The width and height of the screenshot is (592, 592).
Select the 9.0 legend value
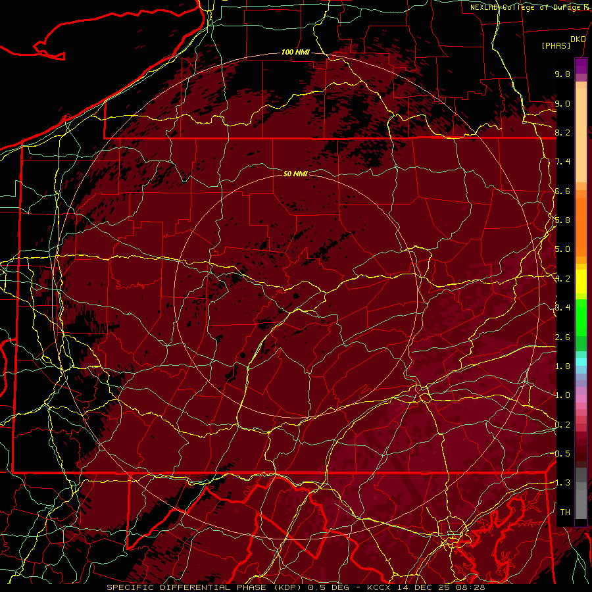562,103
